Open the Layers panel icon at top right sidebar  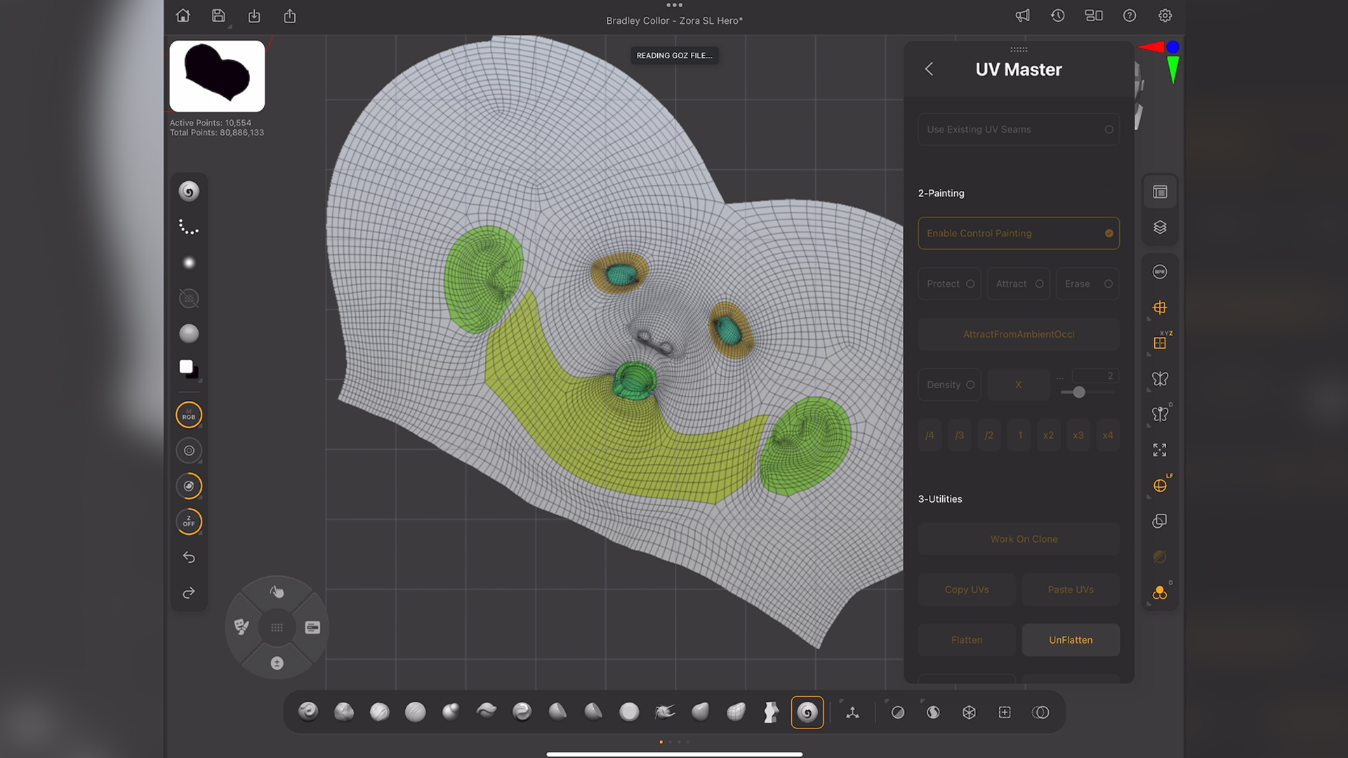1159,227
